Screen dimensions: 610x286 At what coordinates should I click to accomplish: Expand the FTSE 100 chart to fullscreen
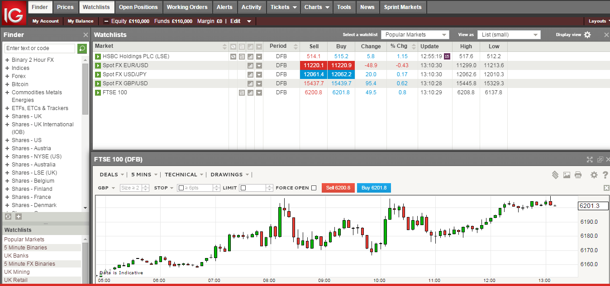pos(590,160)
